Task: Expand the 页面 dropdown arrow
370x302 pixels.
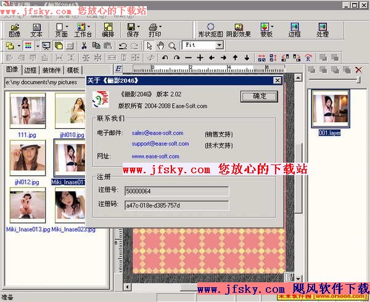Action: pyautogui.click(x=67, y=27)
